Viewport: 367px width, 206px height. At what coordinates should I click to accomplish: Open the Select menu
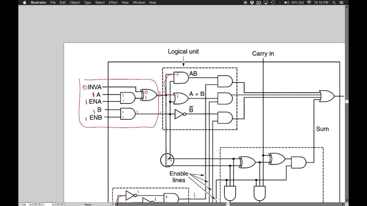pos(100,3)
